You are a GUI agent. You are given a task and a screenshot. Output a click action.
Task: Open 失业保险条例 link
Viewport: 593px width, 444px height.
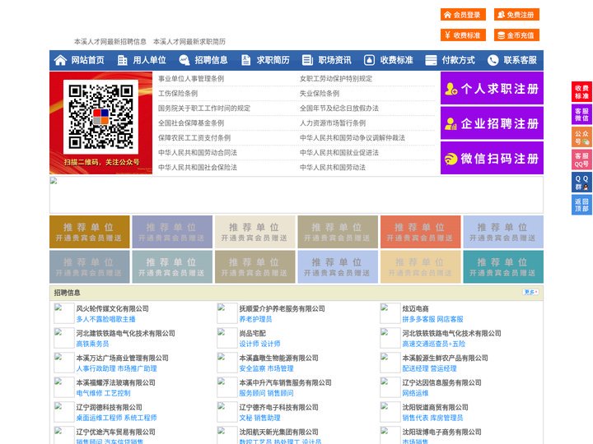pyautogui.click(x=320, y=93)
